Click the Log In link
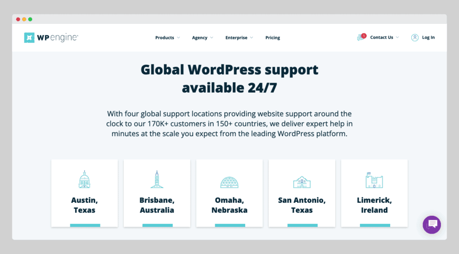Viewport: 459px width, 254px height. click(428, 37)
